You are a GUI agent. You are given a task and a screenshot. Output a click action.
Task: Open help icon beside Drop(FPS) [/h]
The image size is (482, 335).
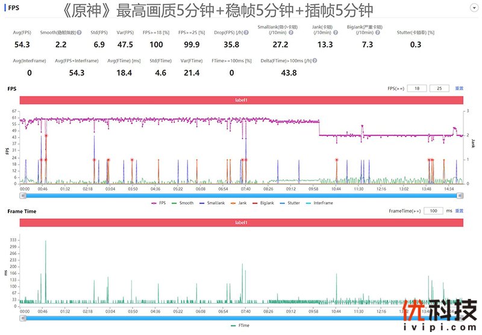(246, 32)
